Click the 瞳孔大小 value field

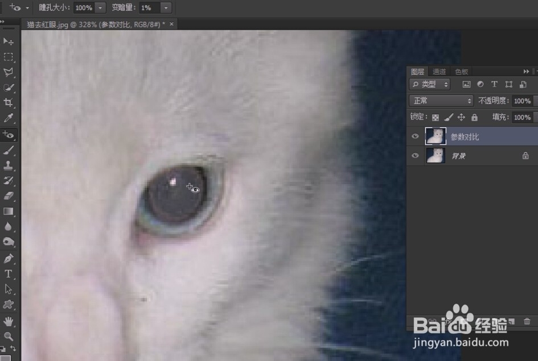[x=84, y=7]
